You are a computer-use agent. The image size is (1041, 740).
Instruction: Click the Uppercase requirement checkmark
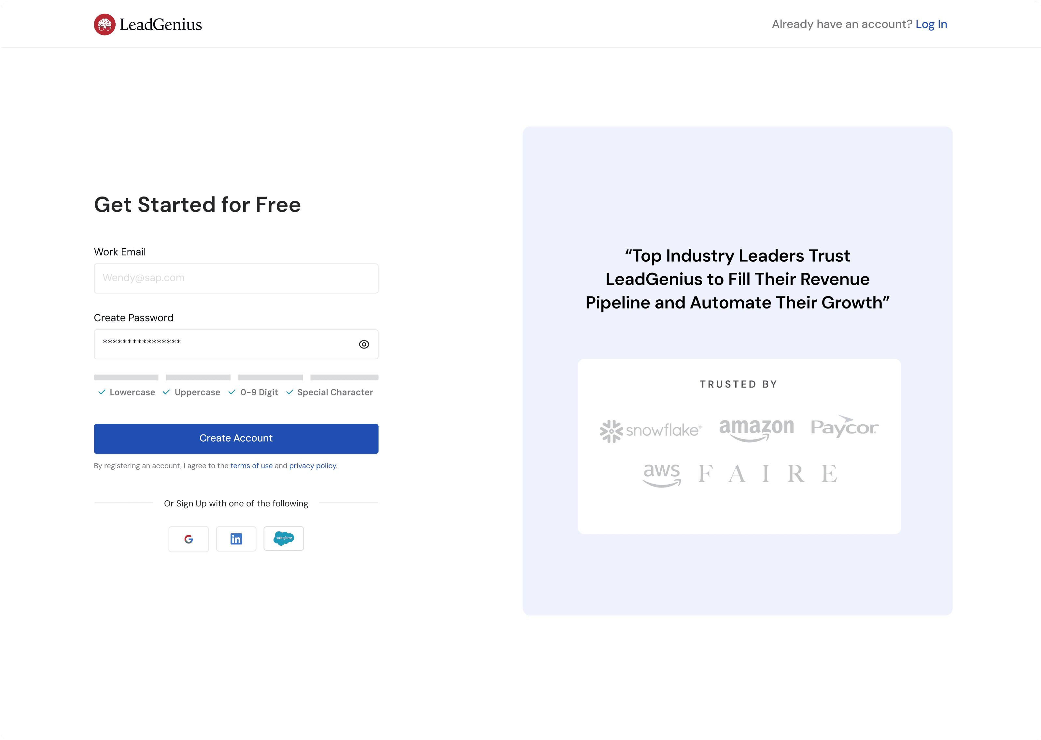point(166,392)
